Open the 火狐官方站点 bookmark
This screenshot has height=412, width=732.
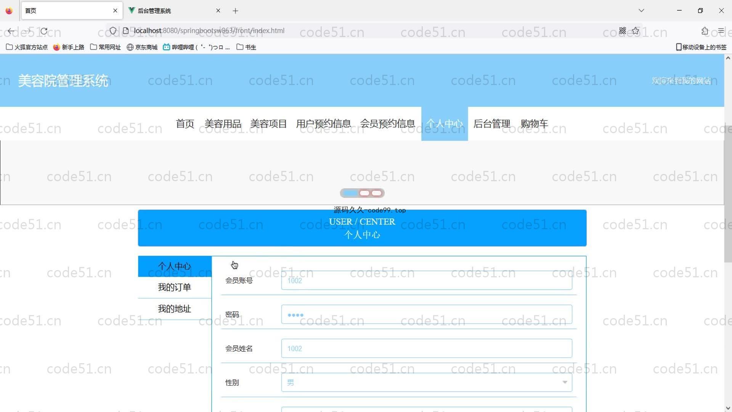[x=27, y=47]
